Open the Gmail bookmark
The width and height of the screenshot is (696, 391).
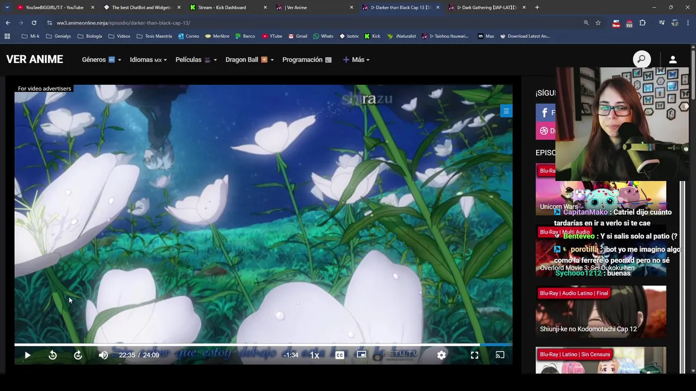[297, 36]
